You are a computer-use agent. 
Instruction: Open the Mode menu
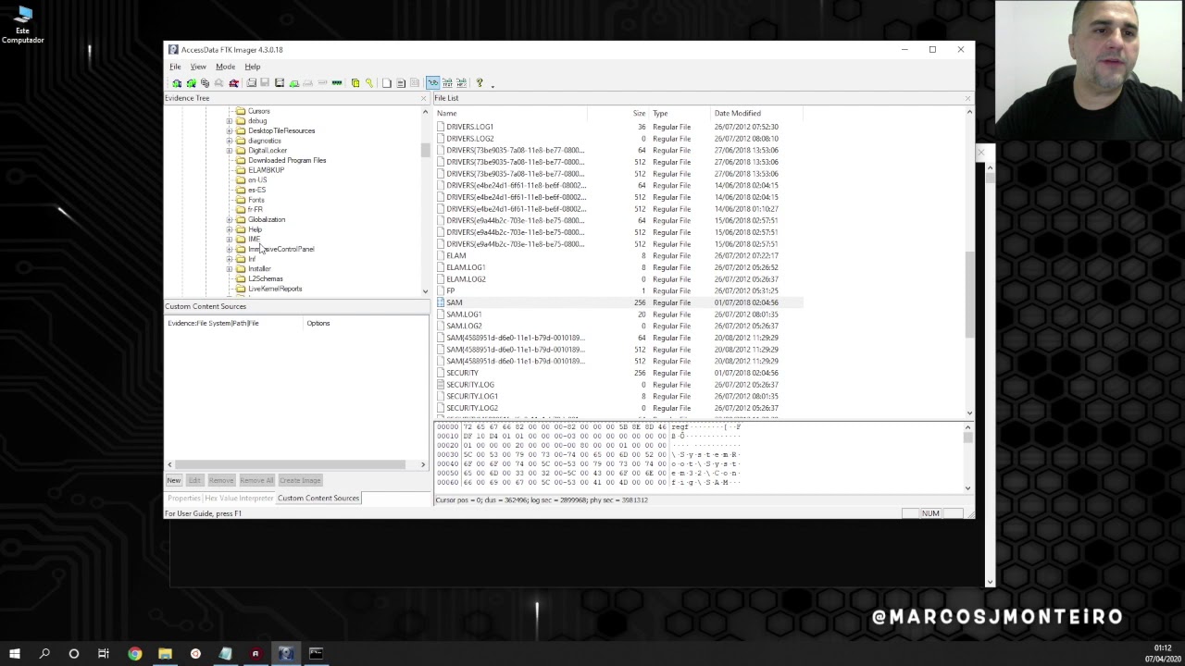click(225, 67)
